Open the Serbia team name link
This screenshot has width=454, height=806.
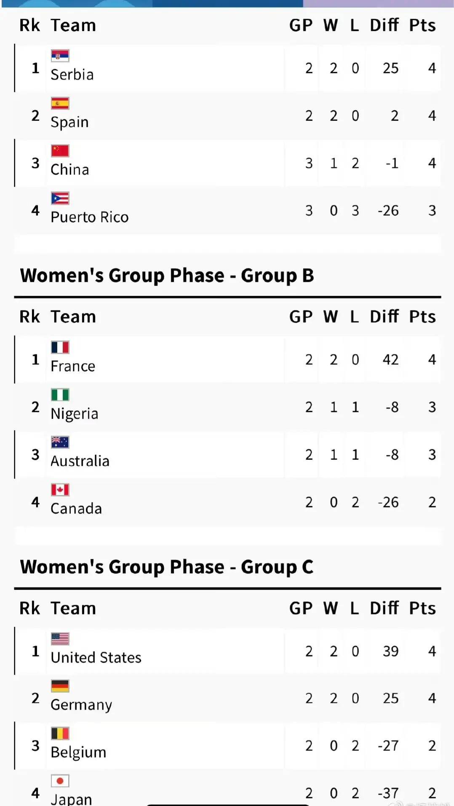(72, 75)
